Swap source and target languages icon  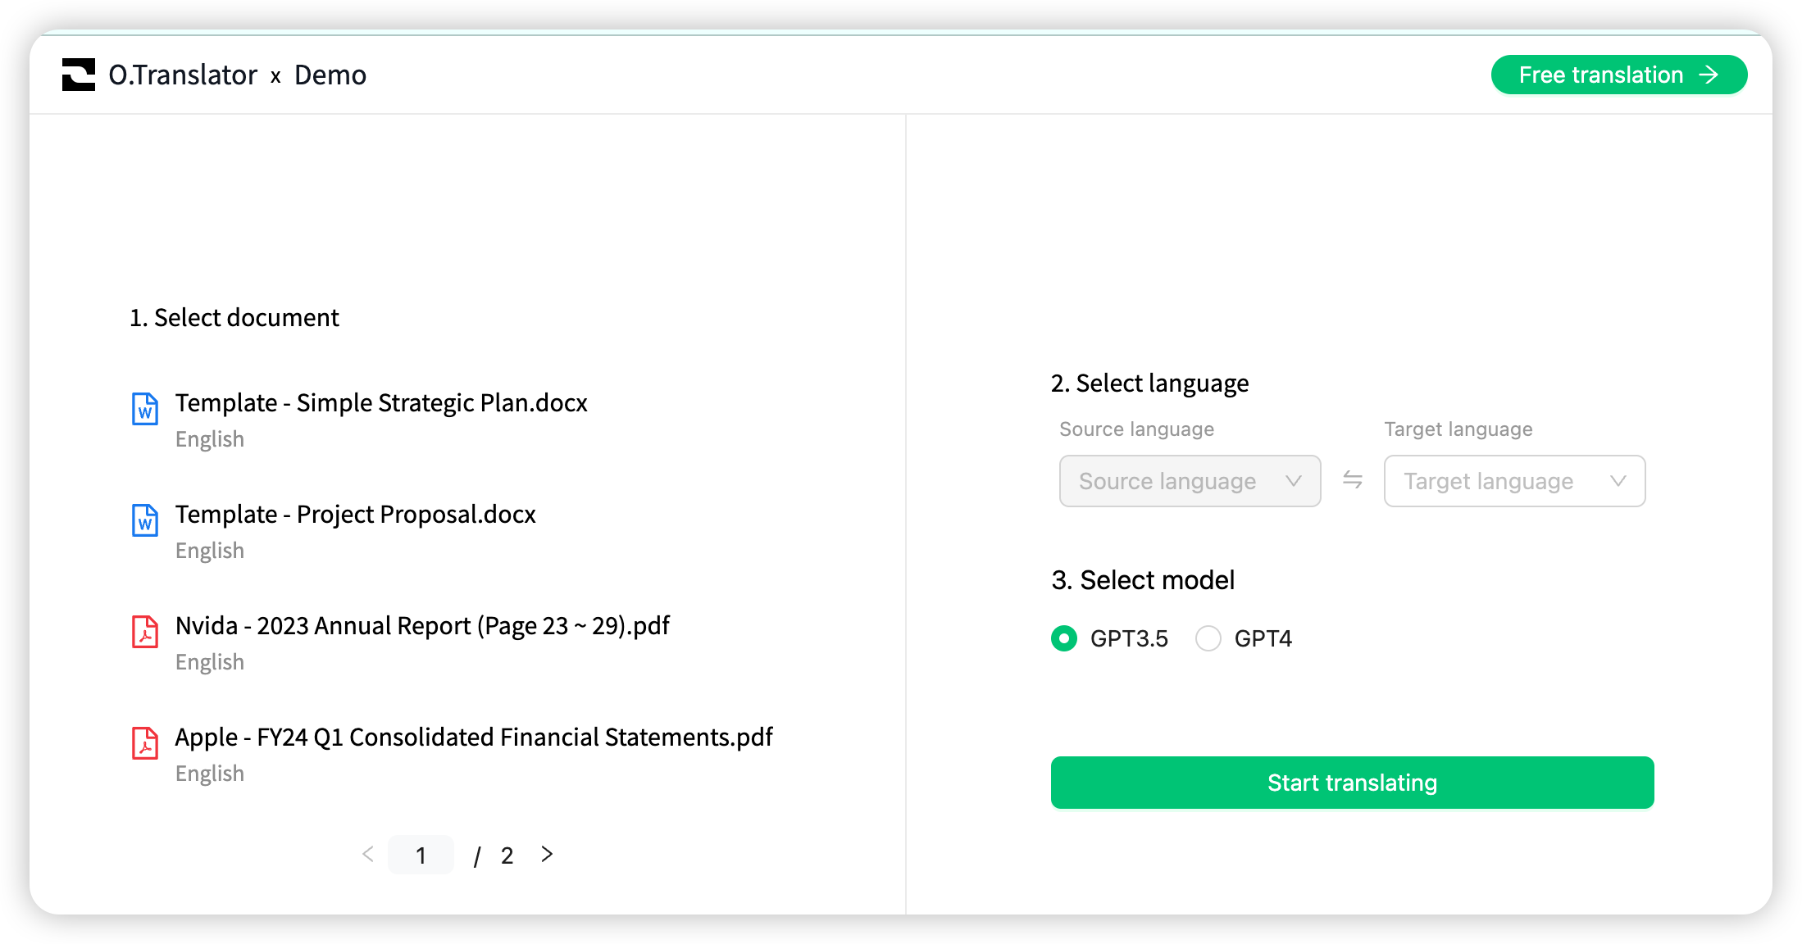1353,480
